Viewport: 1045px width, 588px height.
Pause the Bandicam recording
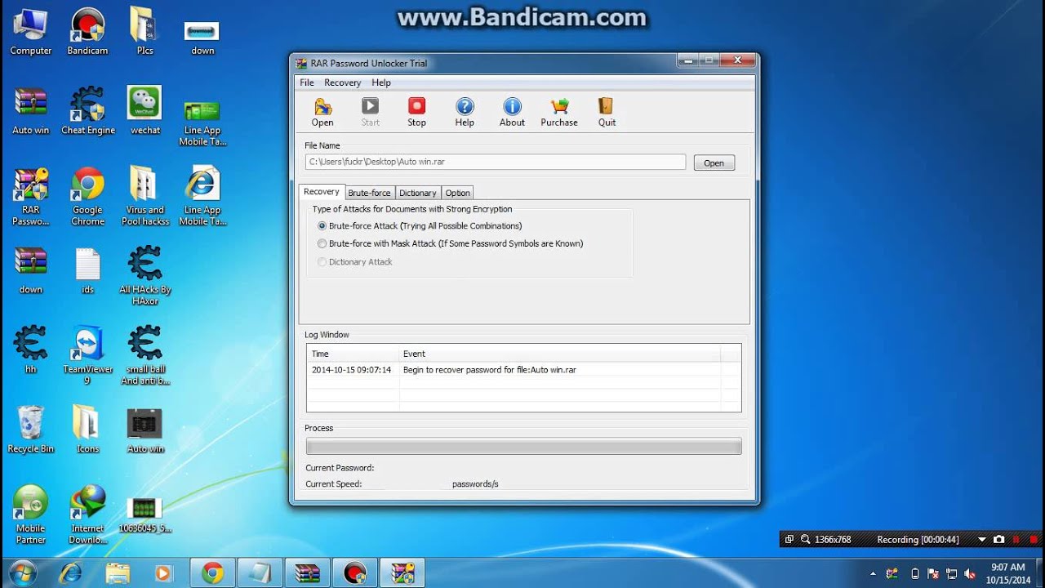pos(1017,539)
